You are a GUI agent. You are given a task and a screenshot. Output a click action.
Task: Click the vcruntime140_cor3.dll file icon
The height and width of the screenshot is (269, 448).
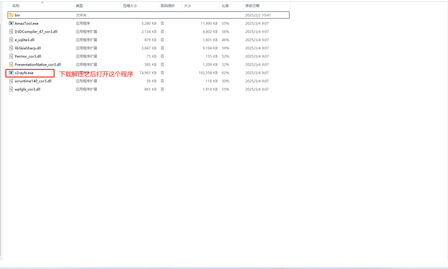pos(11,81)
